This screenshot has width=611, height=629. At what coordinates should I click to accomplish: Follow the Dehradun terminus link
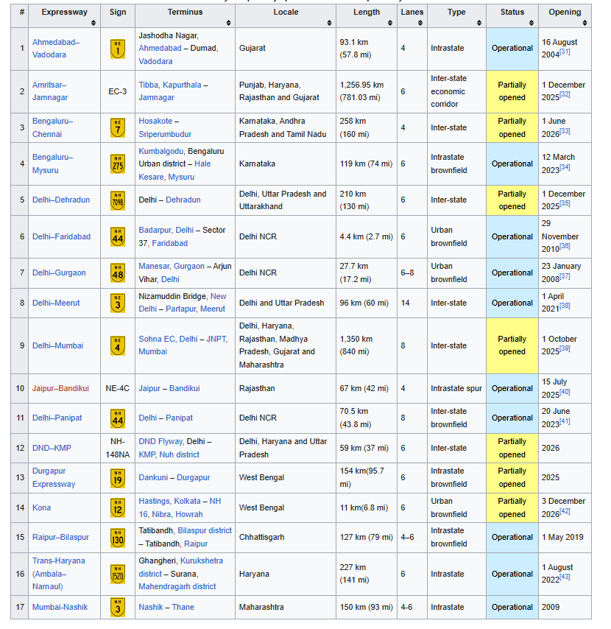tap(183, 200)
